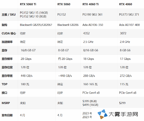Screen dimensions: 144x121
Task: Click the 架构 row label
Action: (x=4, y=25)
